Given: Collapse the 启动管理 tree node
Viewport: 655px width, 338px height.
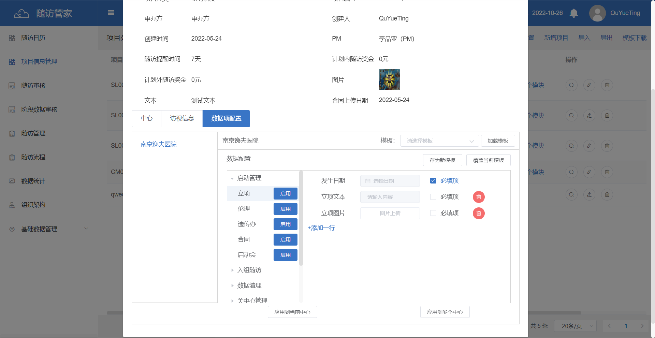Looking at the screenshot, I should coord(232,178).
